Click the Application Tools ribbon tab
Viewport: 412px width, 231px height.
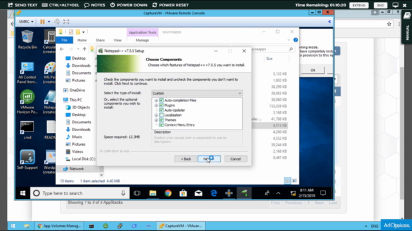pyautogui.click(x=142, y=33)
